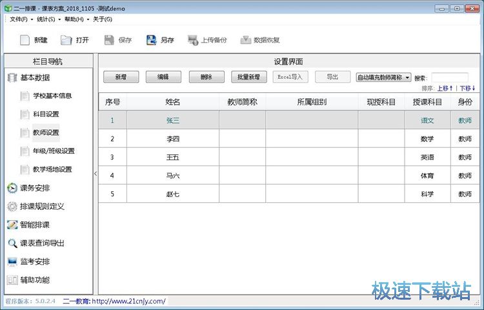Click the Excel导入 button
This screenshot has height=310, width=484.
point(290,77)
